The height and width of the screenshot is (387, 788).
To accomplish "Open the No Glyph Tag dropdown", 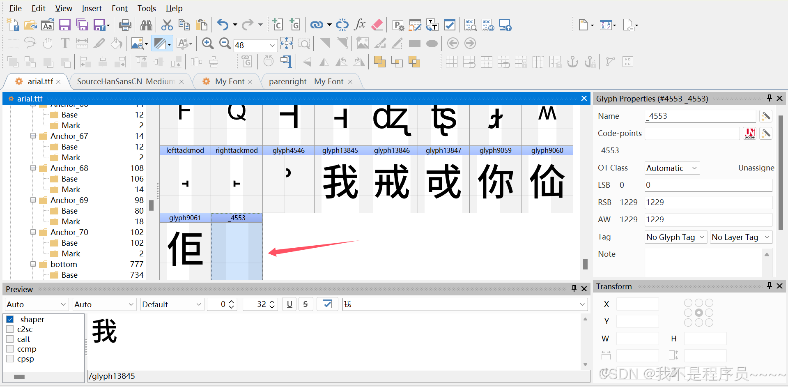I will tap(675, 237).
